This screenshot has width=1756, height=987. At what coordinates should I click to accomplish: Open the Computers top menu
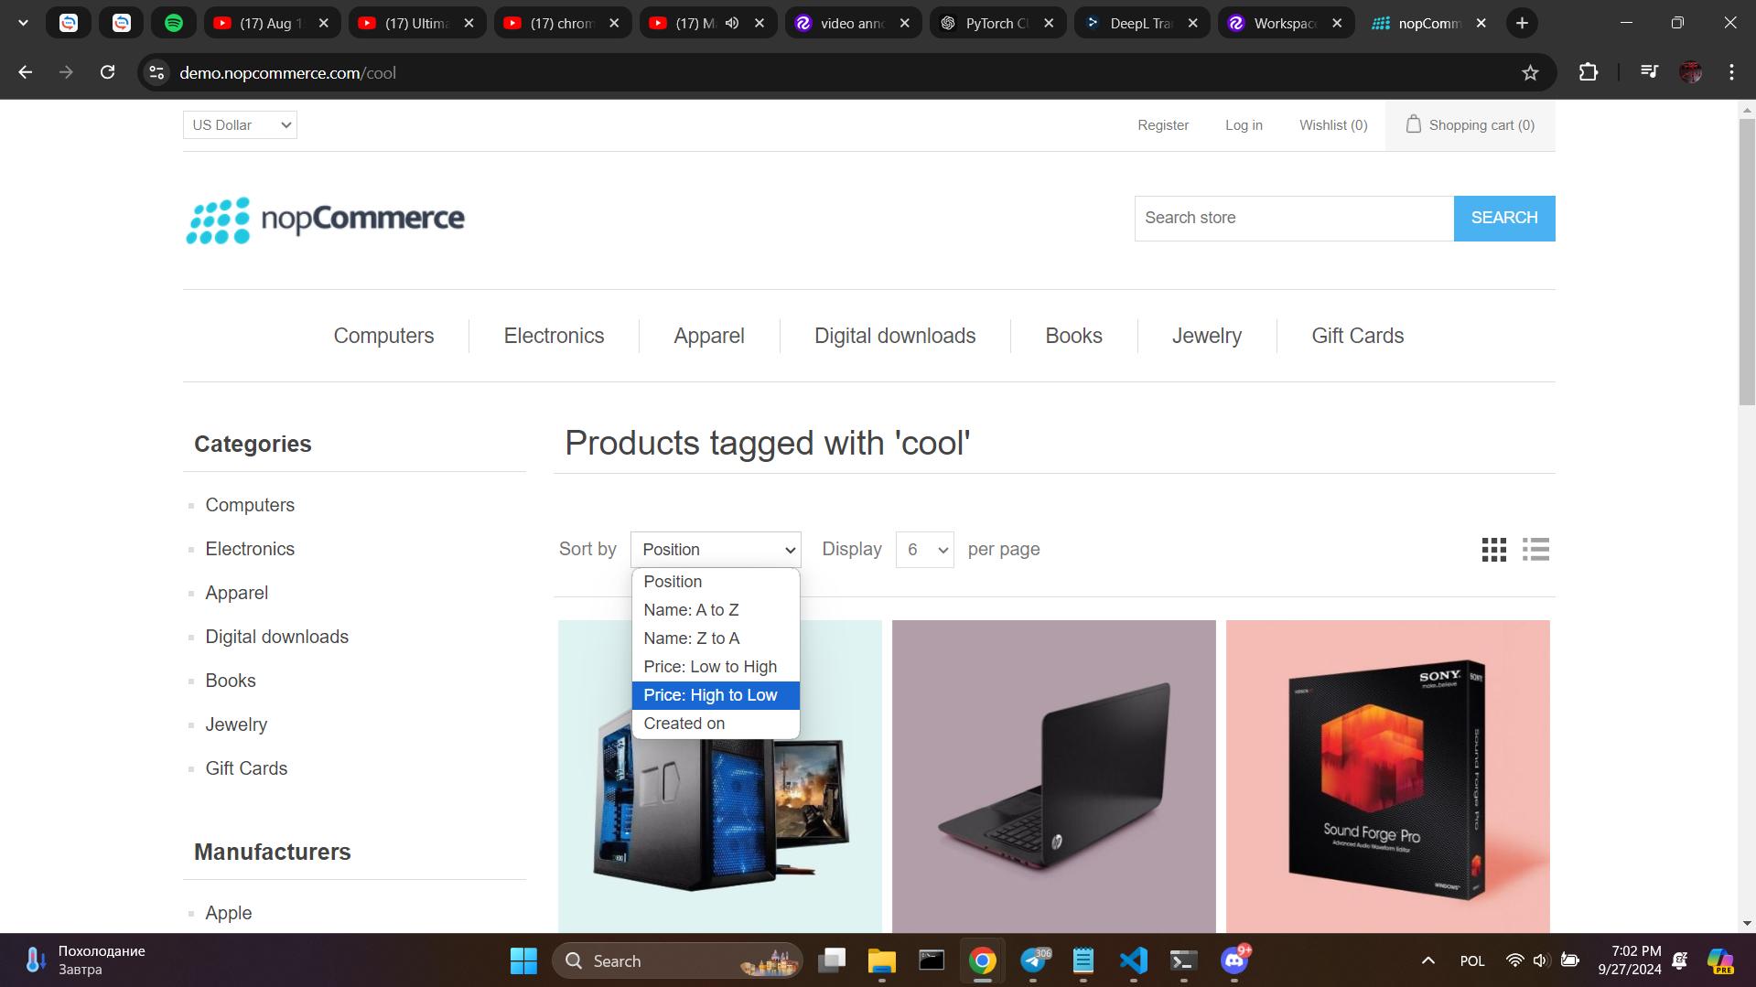point(383,336)
